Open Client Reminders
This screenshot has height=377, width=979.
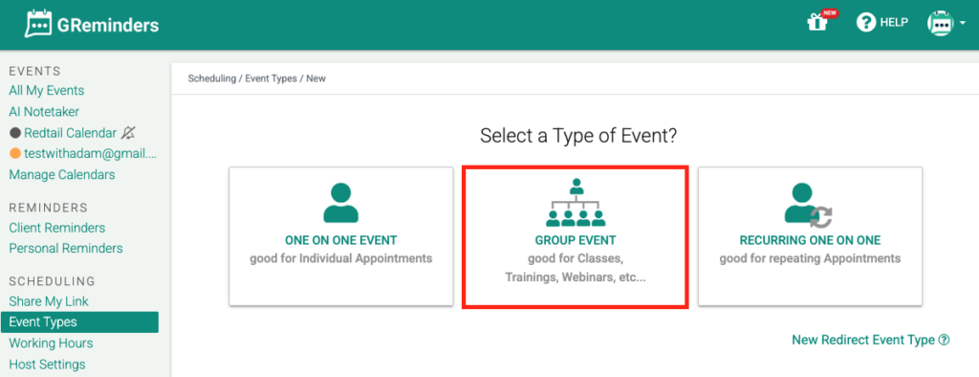click(56, 228)
